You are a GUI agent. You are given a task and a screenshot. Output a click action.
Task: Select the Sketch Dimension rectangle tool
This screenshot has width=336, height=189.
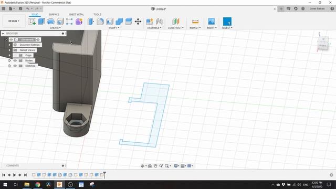[69, 22]
